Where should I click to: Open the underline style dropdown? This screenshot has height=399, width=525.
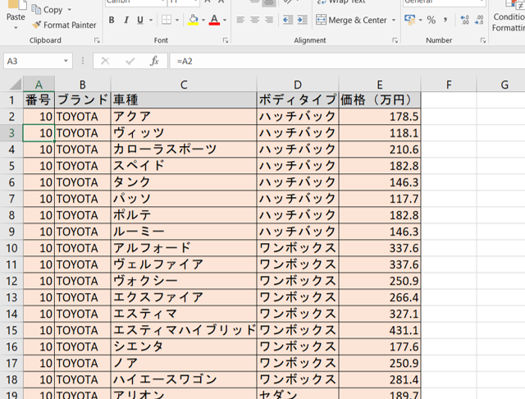pos(151,20)
